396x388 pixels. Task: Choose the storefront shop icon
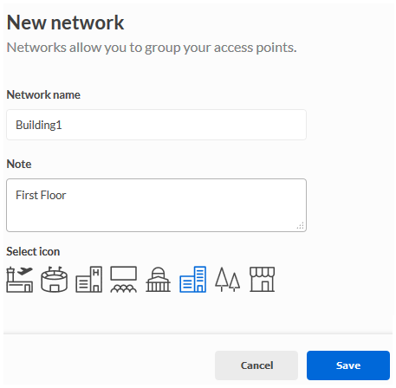pyautogui.click(x=263, y=280)
